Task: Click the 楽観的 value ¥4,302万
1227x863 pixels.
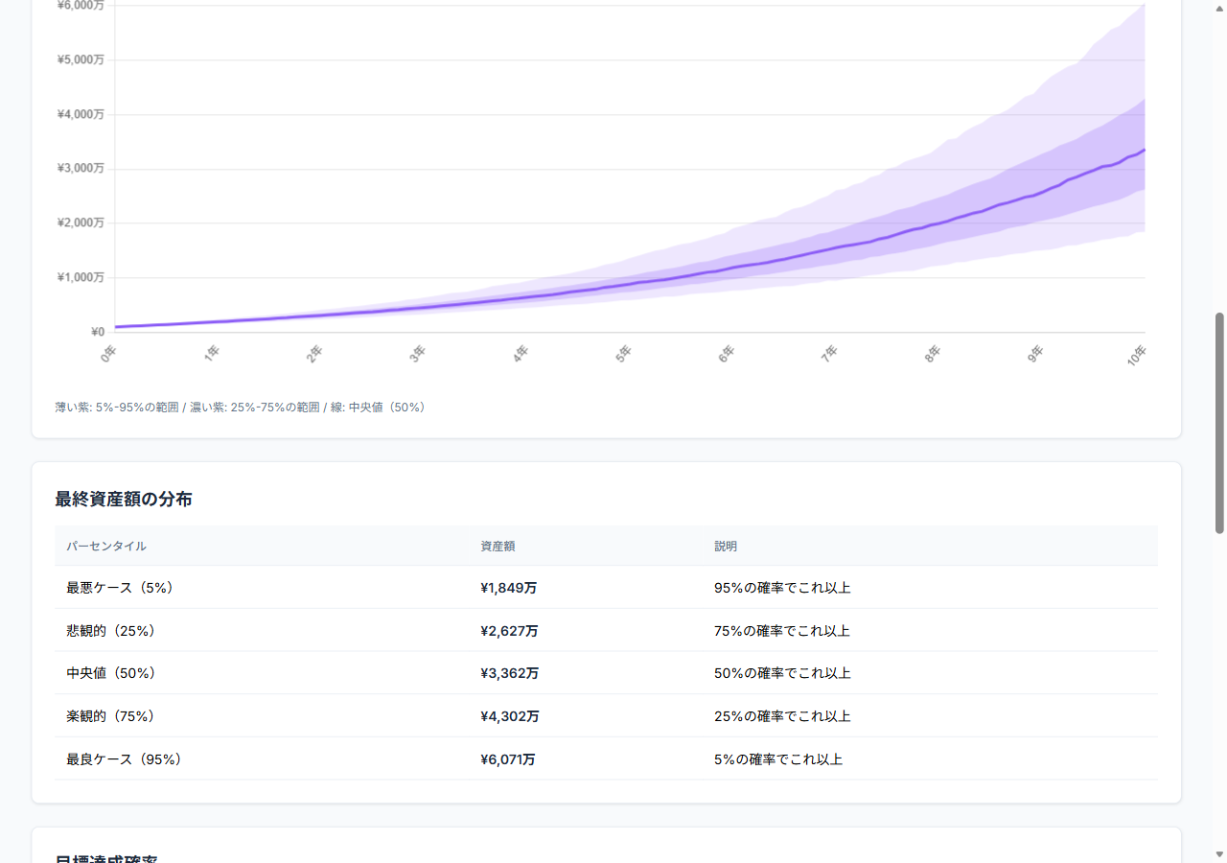Action: [x=509, y=716]
